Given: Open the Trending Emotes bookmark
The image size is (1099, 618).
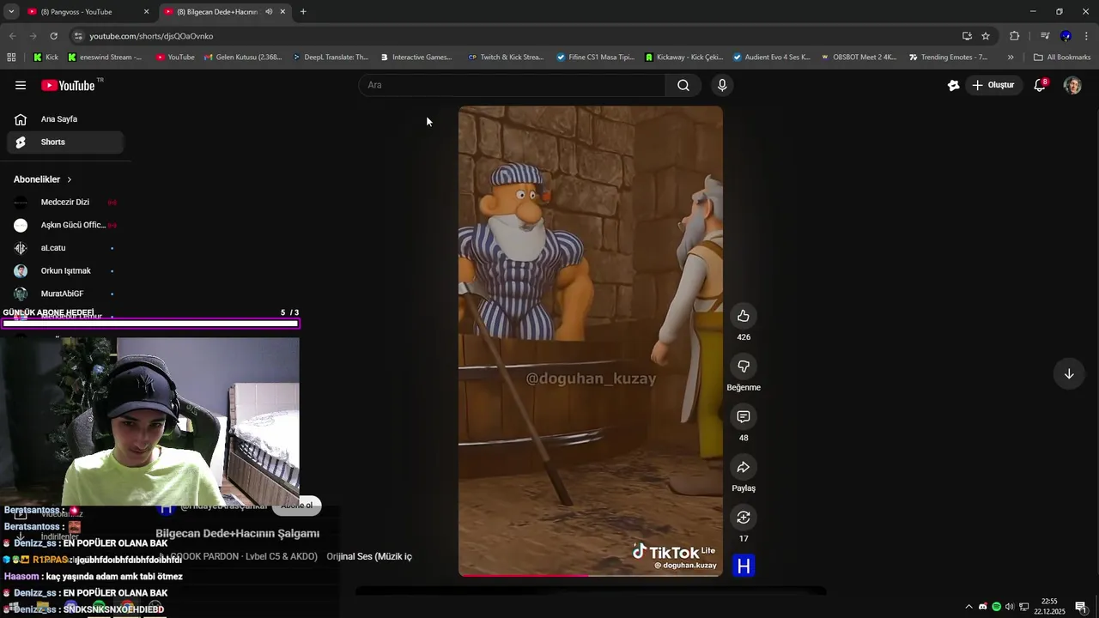Looking at the screenshot, I should [949, 58].
